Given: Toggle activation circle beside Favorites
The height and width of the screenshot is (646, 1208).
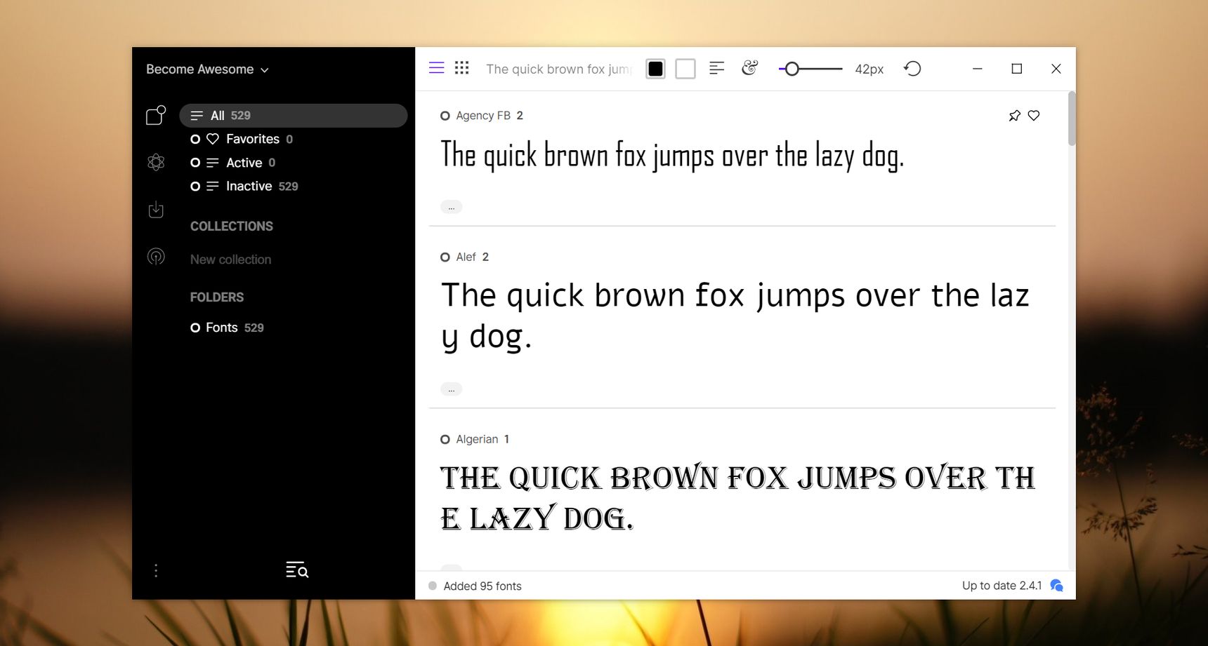Looking at the screenshot, I should pyautogui.click(x=195, y=140).
